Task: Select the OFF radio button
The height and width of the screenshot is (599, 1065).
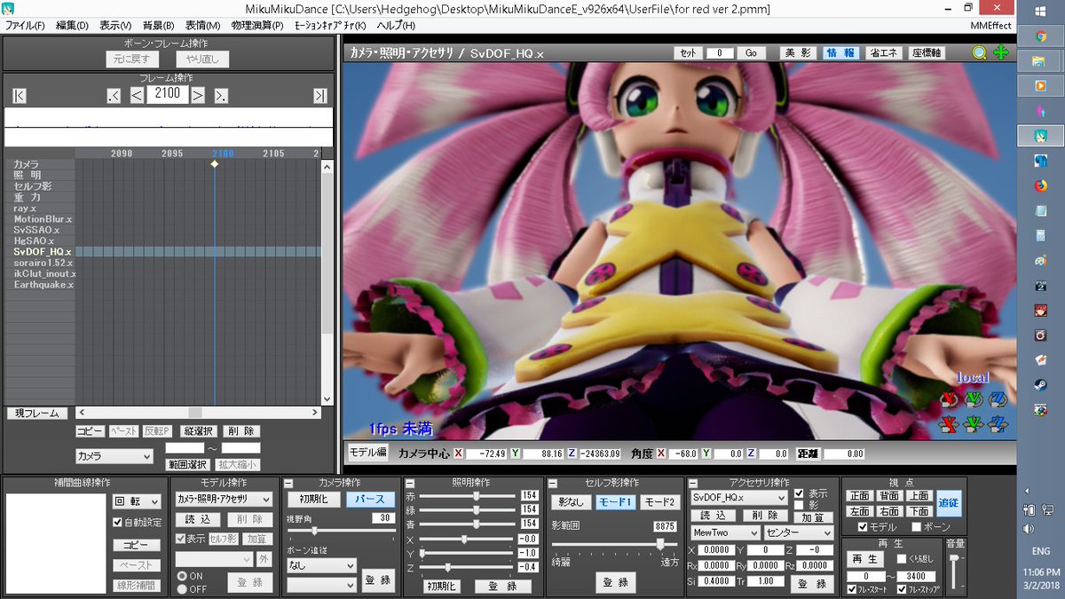Action: point(183,589)
